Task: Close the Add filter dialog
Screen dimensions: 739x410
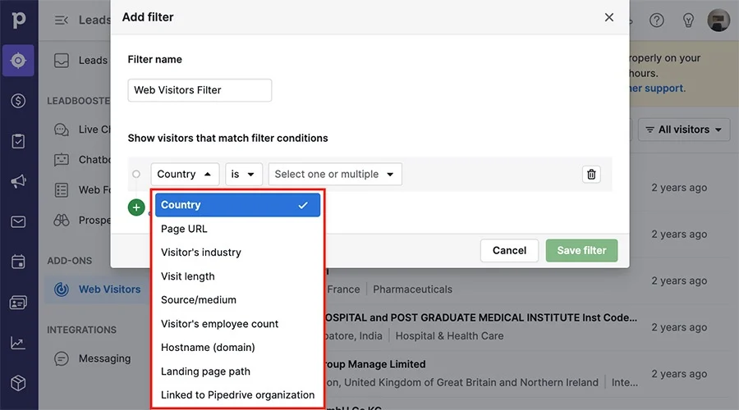Action: coord(609,17)
